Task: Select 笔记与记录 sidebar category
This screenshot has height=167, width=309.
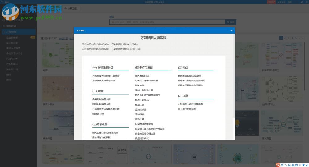Action: point(12,43)
